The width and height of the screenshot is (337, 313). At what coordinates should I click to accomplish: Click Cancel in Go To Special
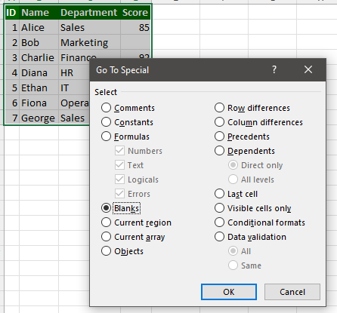pos(292,292)
